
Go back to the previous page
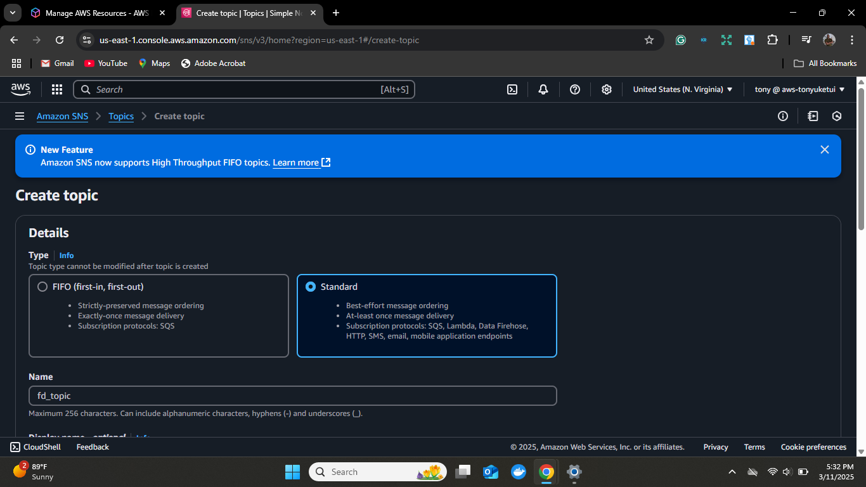tap(14, 40)
